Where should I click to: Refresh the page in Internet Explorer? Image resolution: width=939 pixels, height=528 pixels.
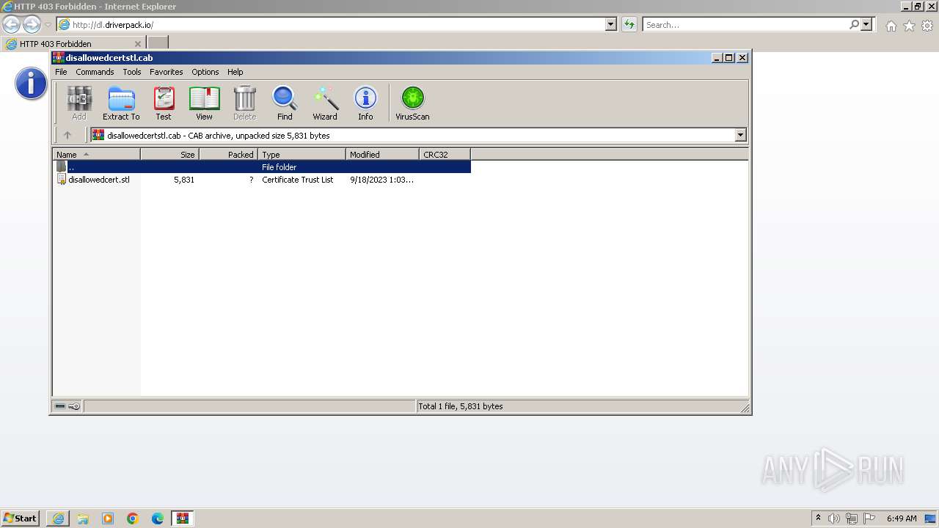[x=629, y=24]
